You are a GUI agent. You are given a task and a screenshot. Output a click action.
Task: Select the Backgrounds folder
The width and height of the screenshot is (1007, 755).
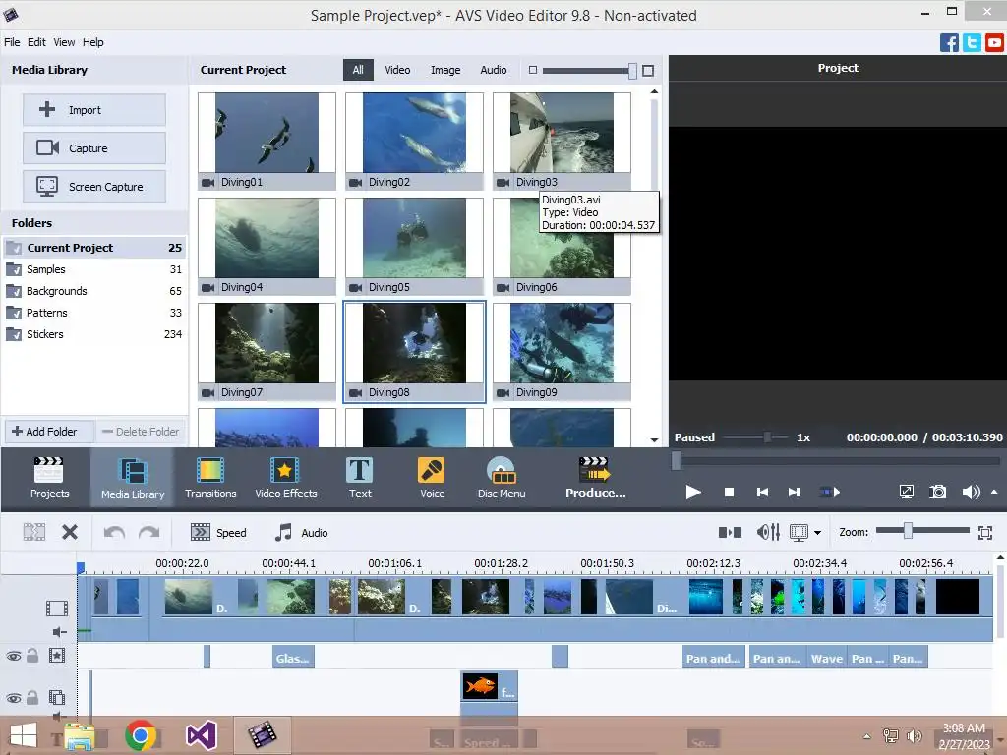94,291
